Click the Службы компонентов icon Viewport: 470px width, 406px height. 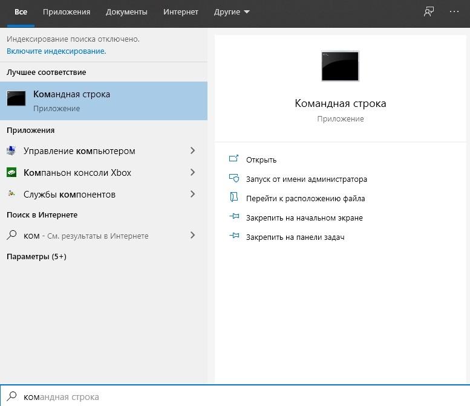[x=11, y=194]
